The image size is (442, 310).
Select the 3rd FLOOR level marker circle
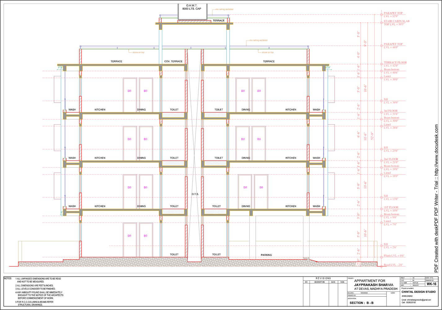pyautogui.click(x=381, y=112)
